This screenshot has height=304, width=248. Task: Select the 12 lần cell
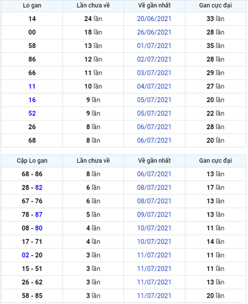[x=93, y=59]
